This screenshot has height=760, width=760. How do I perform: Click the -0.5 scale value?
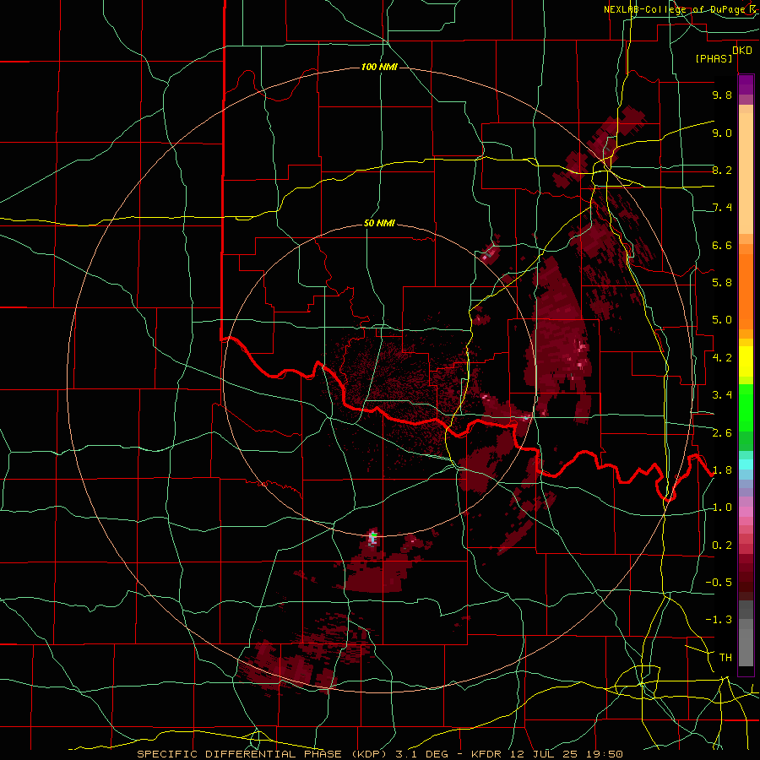click(719, 582)
